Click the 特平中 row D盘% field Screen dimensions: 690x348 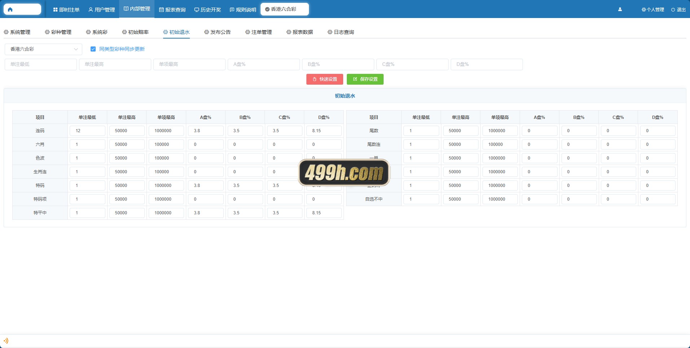click(x=324, y=213)
